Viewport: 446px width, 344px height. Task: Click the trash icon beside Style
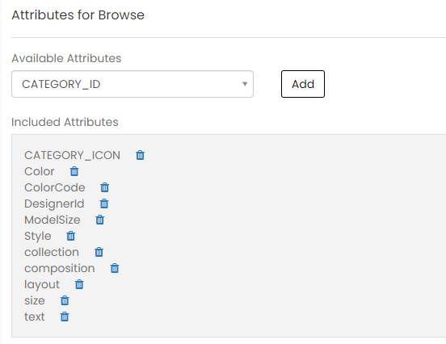pyautogui.click(x=71, y=236)
